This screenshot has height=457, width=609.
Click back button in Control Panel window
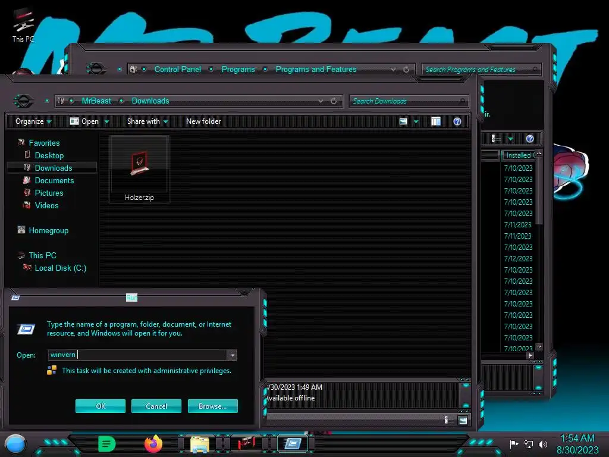pyautogui.click(x=96, y=69)
